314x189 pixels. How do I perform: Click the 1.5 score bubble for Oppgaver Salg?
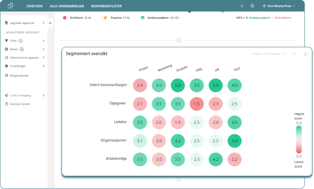pyautogui.click(x=197, y=104)
